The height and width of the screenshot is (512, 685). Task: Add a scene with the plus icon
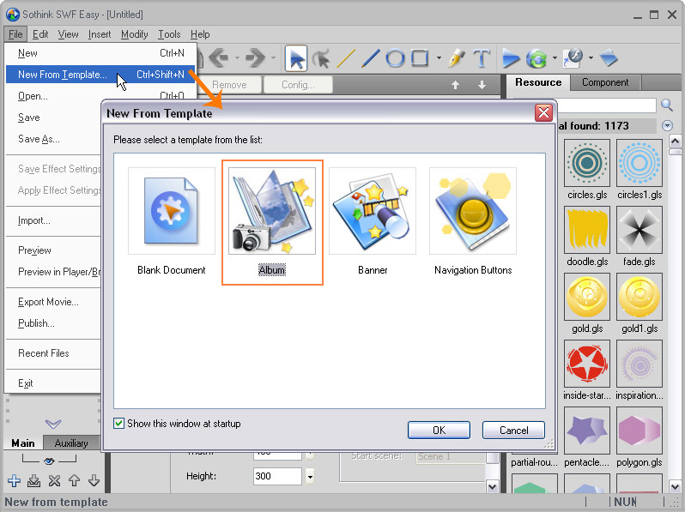point(14,480)
